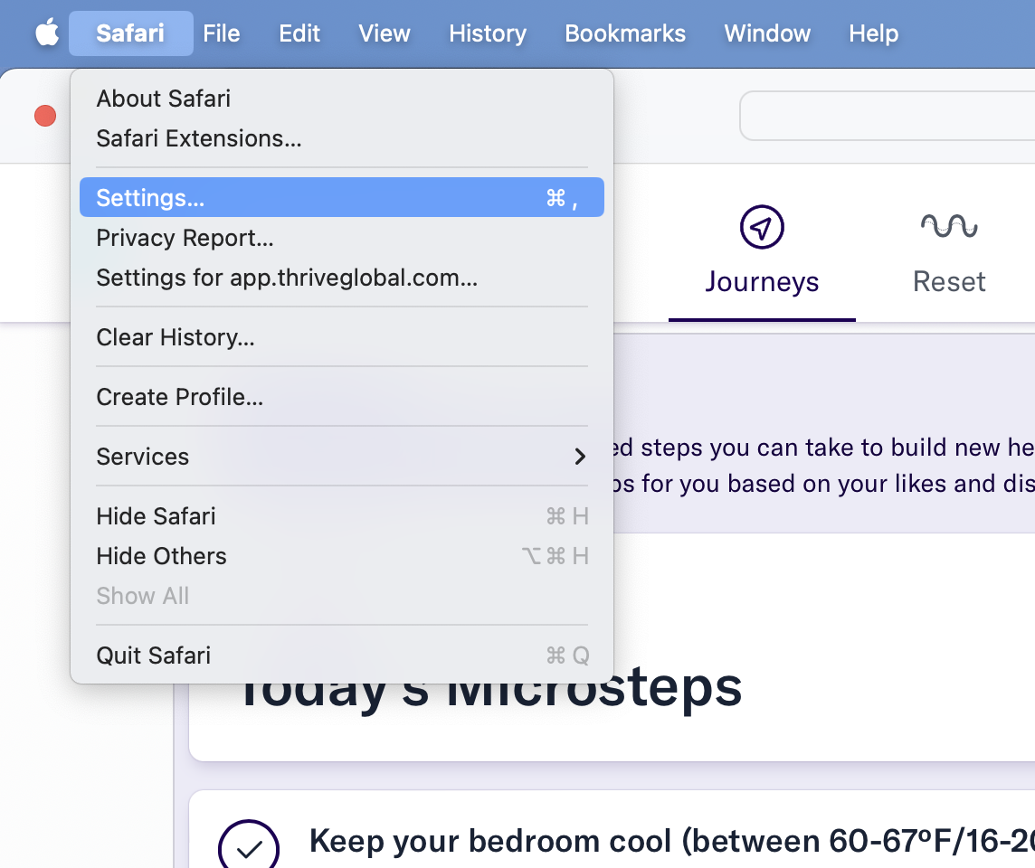Open the History menu
Image resolution: width=1035 pixels, height=868 pixels.
[x=488, y=33]
